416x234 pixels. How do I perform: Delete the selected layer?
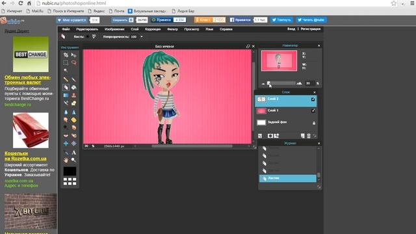click(309, 136)
